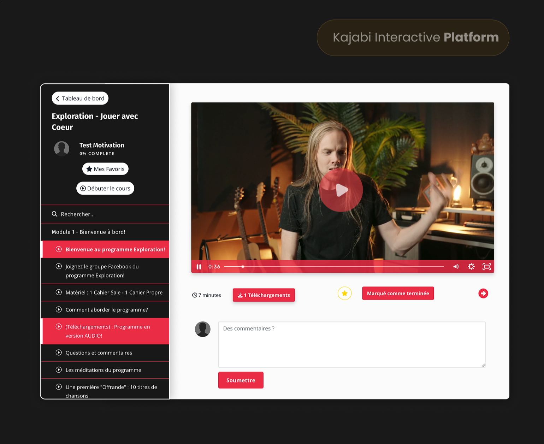Go back to Tableau de bord
Image resolution: width=544 pixels, height=444 pixels.
(80, 98)
